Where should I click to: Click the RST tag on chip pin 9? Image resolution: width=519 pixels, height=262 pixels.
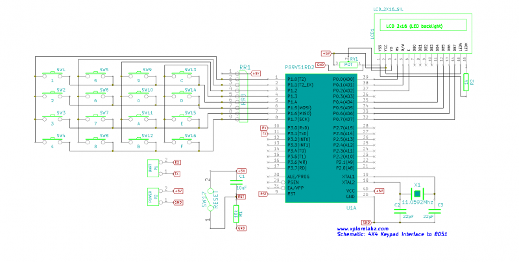[x=263, y=193]
